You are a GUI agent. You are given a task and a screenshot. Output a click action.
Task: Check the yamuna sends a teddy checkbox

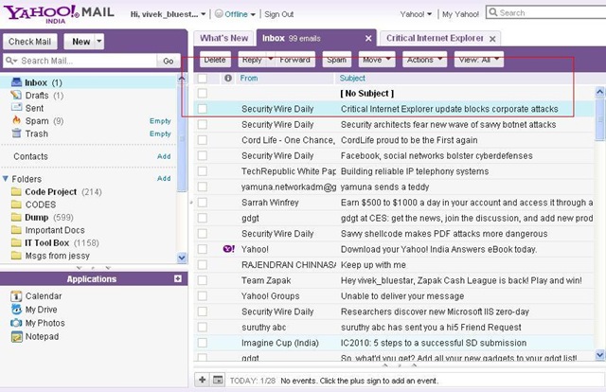(202, 187)
